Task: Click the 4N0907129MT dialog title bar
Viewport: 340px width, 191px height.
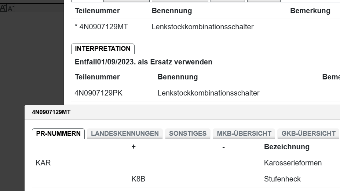Action: (x=147, y=112)
